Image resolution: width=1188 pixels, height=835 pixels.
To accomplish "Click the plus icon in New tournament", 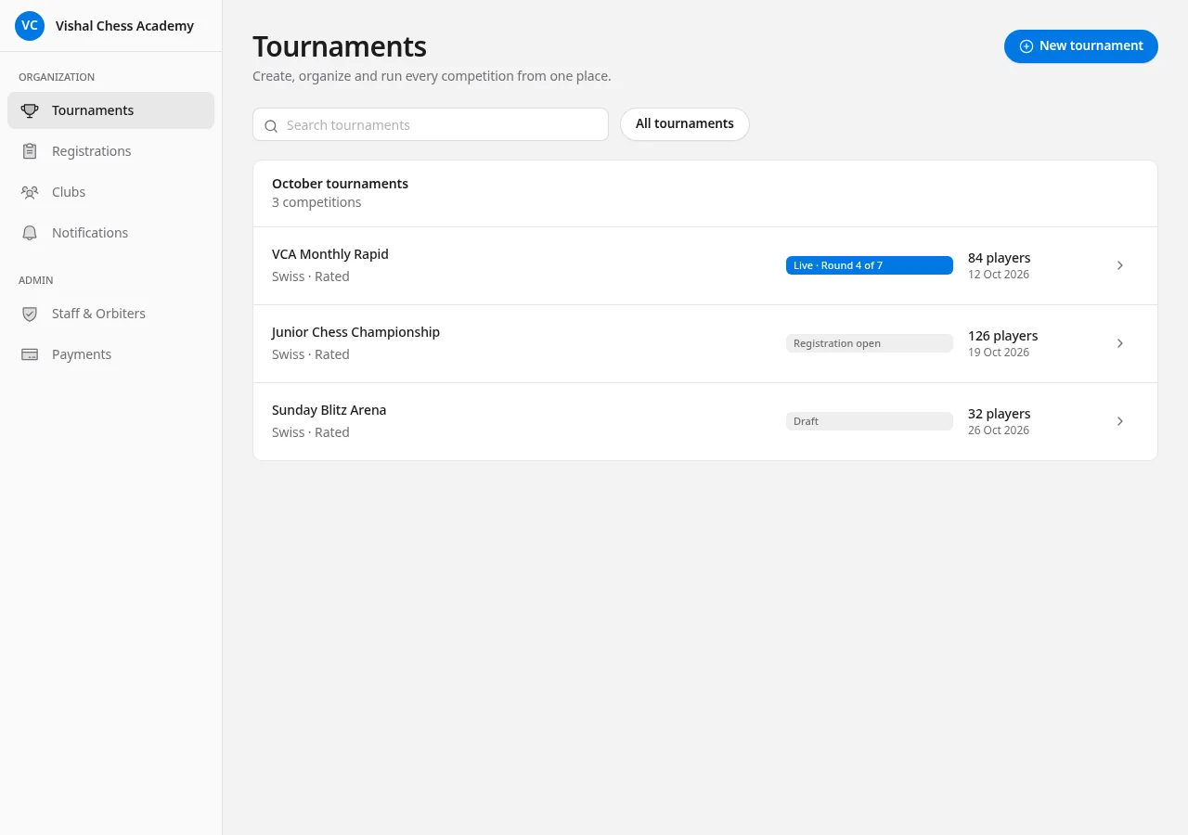I will (x=1027, y=46).
